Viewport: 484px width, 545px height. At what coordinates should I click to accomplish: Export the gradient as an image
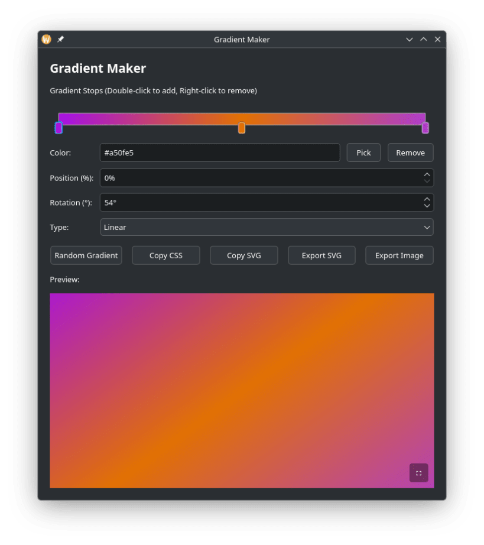click(x=399, y=255)
